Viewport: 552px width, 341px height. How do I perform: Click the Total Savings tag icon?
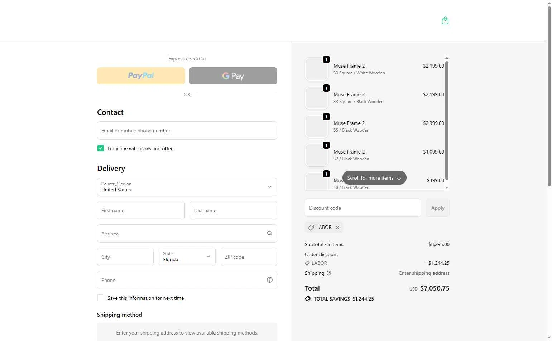pos(308,299)
